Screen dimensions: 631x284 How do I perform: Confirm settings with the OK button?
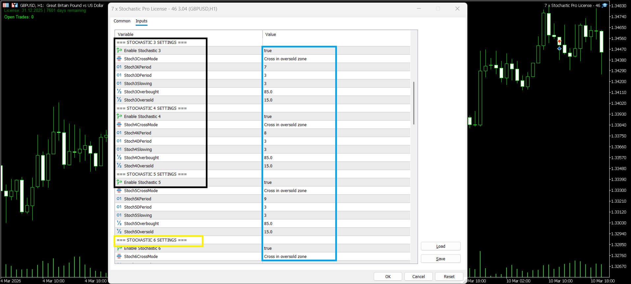point(388,276)
